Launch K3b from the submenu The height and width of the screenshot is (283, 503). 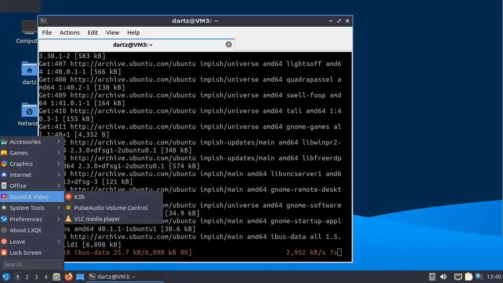[x=114, y=197]
